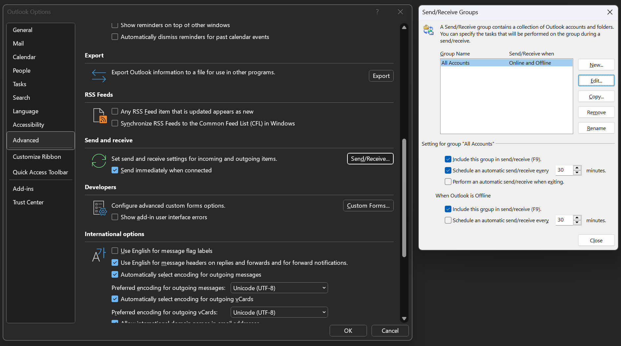Check Perform automatic send/receive when exiting
The width and height of the screenshot is (621, 346).
448,182
